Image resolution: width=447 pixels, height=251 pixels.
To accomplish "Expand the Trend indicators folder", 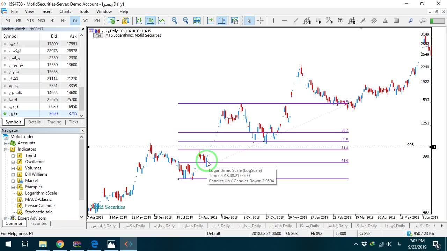I will pyautogui.click(x=13, y=155).
